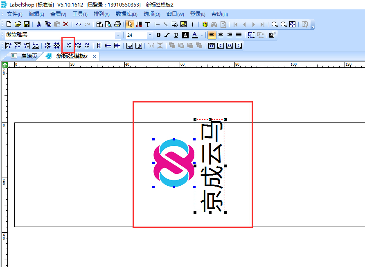
Task: Open the font name dropdown
Action: (x=118, y=35)
